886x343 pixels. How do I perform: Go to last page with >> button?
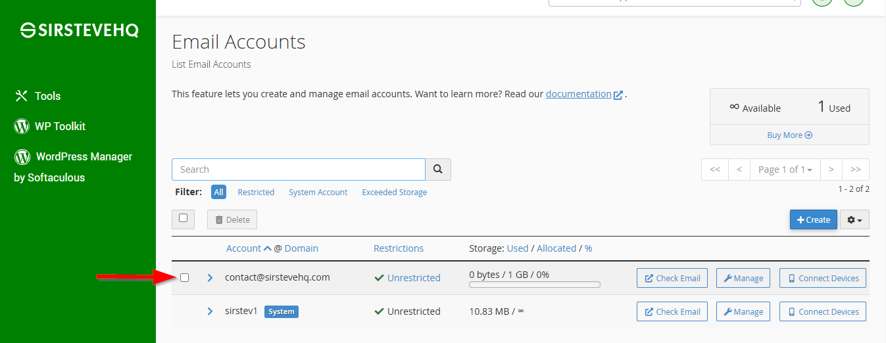click(x=856, y=170)
